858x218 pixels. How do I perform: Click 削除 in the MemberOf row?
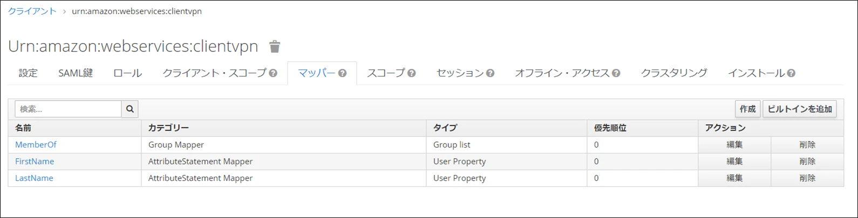(x=807, y=145)
